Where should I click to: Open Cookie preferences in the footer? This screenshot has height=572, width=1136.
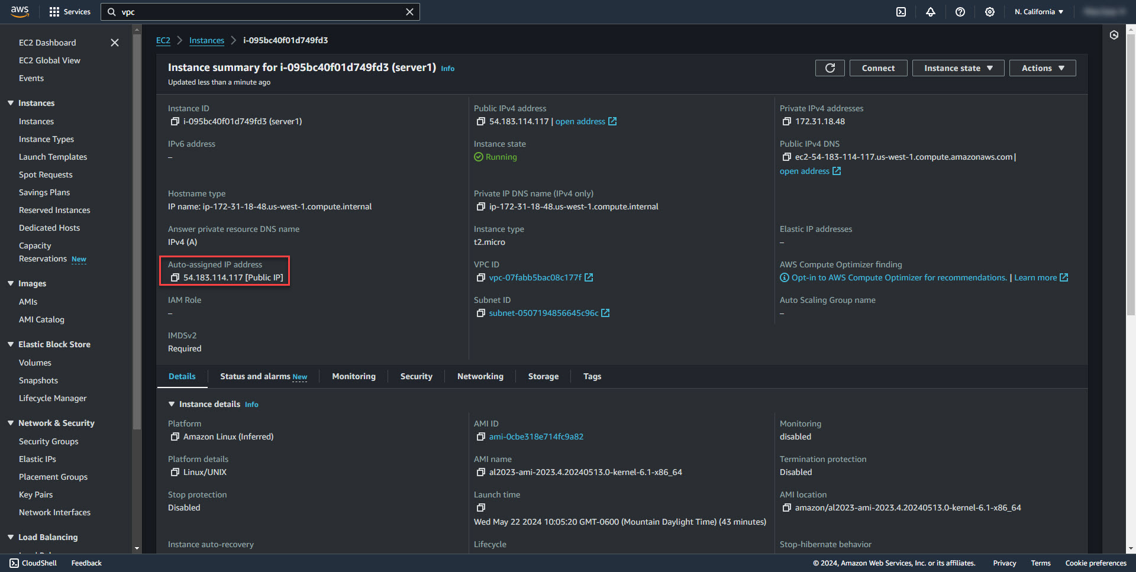click(x=1096, y=563)
